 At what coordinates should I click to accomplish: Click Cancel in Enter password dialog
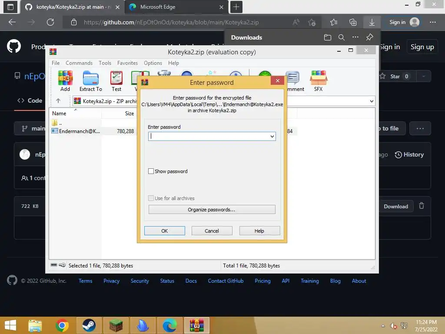coord(212,230)
